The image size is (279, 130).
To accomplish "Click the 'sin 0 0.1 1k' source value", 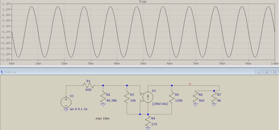I will coord(79,109).
